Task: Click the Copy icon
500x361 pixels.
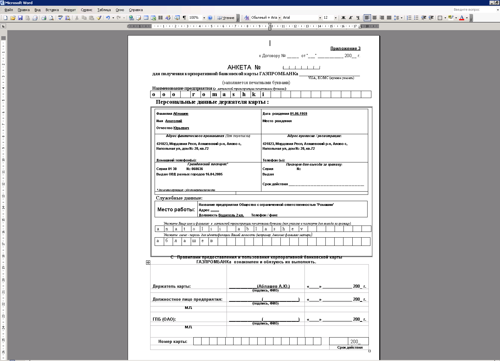Action: (x=84, y=18)
